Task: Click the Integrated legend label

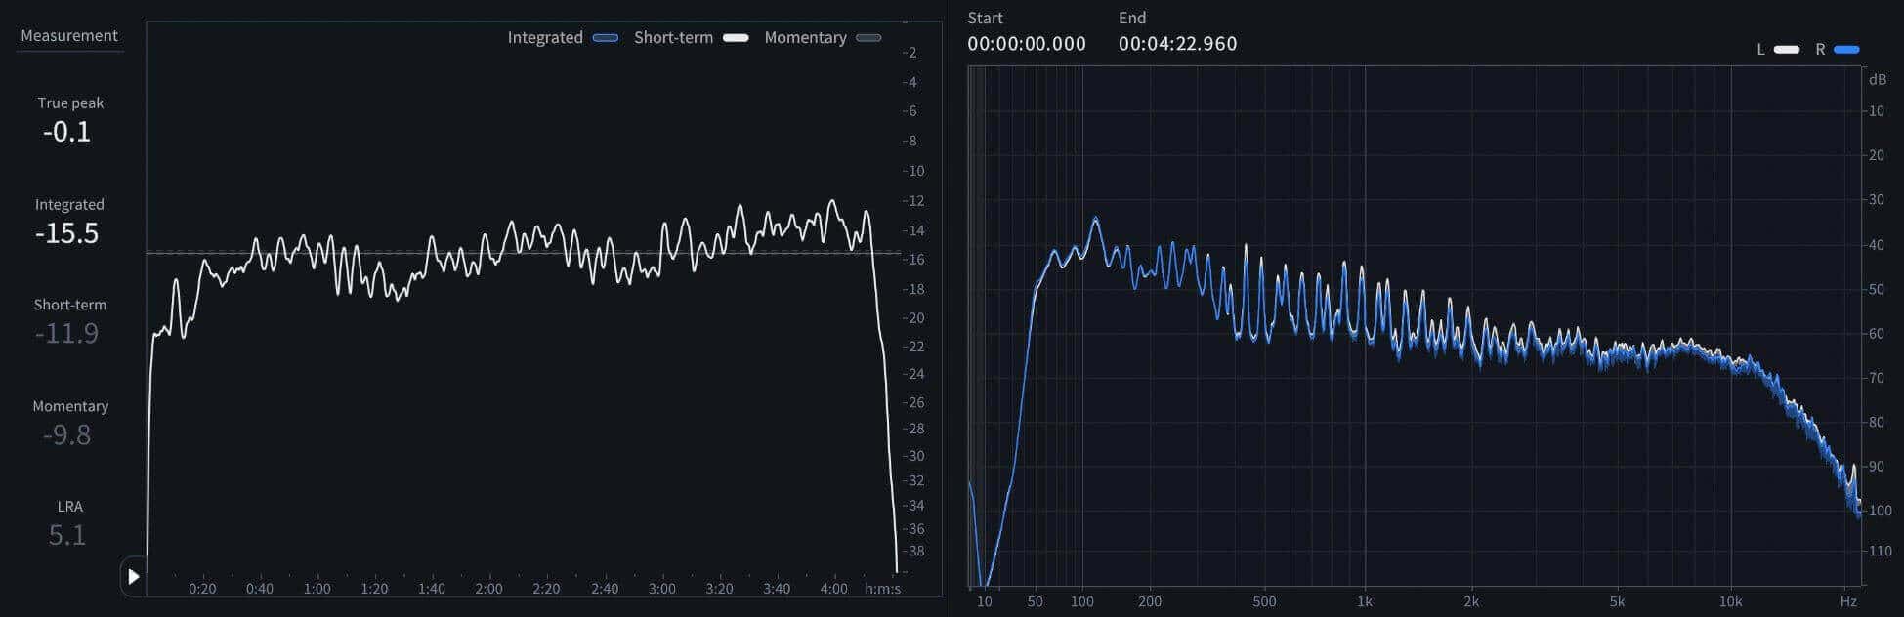Action: click(x=545, y=38)
